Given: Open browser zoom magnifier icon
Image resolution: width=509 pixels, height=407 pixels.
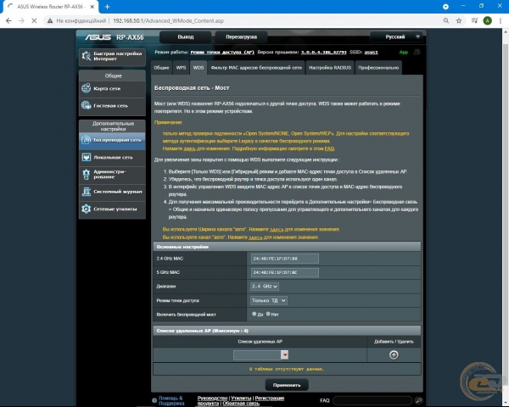Looking at the screenshot, I should pos(446,20).
